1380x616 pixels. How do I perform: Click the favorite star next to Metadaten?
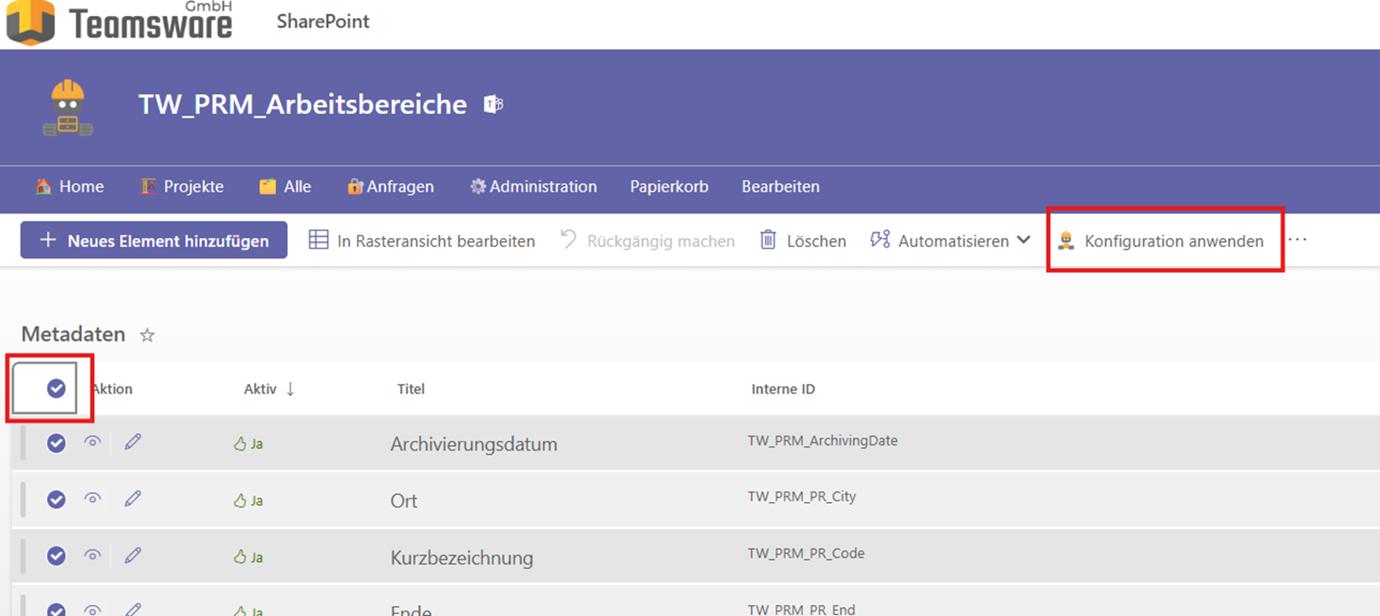point(147,335)
